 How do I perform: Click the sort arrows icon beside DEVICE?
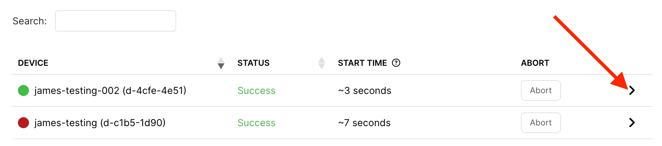click(x=221, y=63)
